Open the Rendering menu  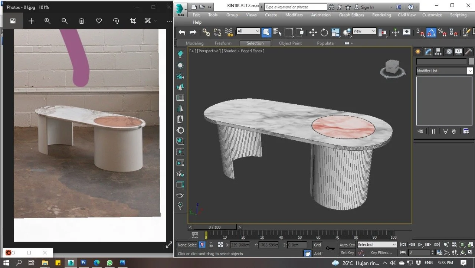(381, 15)
